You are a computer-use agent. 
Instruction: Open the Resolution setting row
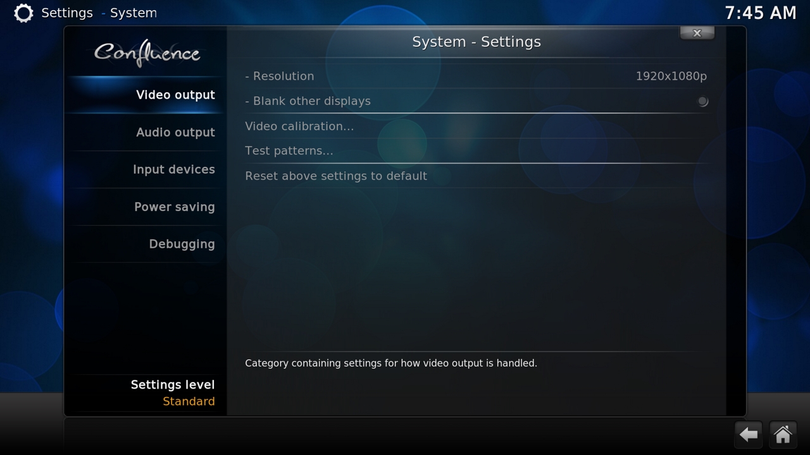click(x=476, y=76)
